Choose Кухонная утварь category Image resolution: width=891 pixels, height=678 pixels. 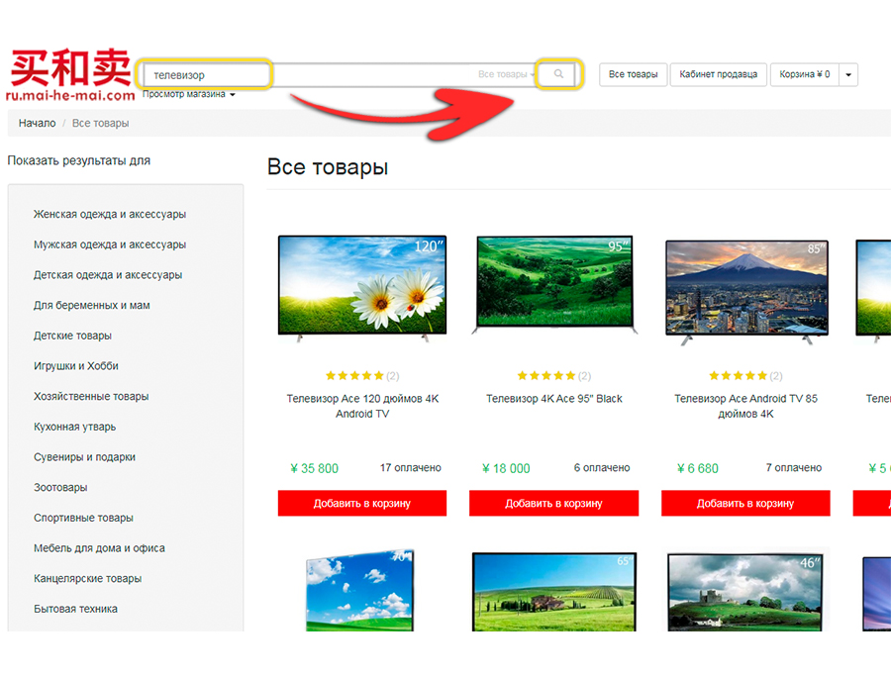tap(74, 427)
